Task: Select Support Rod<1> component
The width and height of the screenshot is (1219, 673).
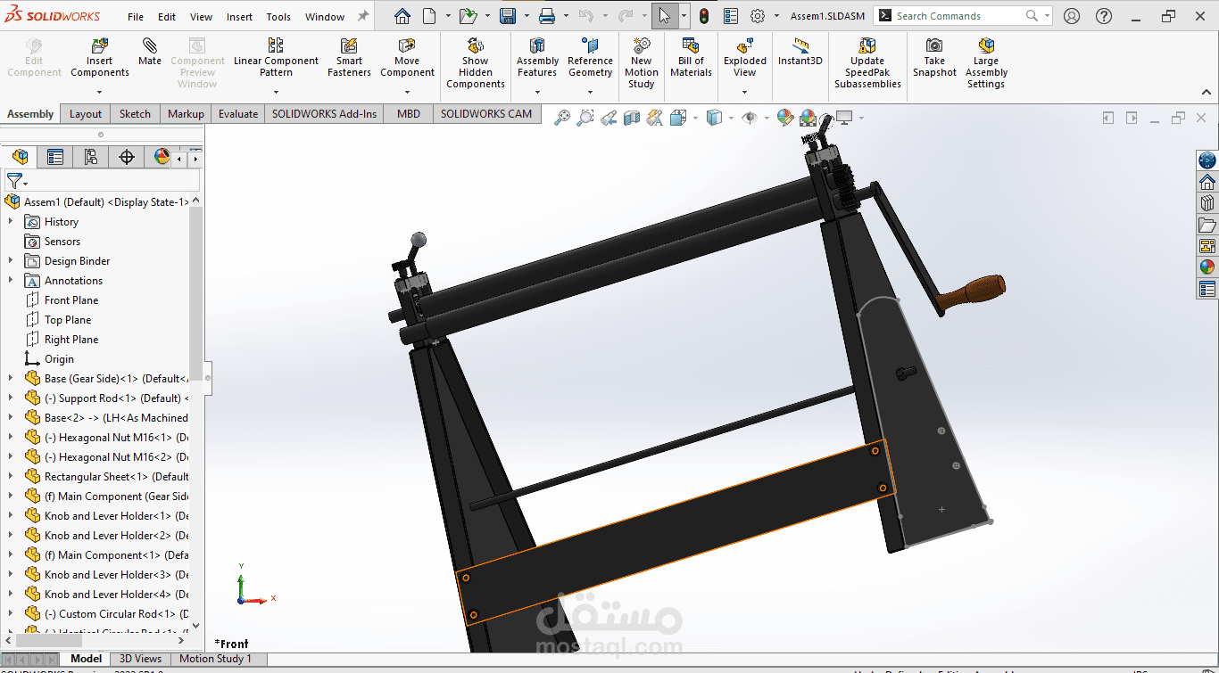Action: click(107, 398)
